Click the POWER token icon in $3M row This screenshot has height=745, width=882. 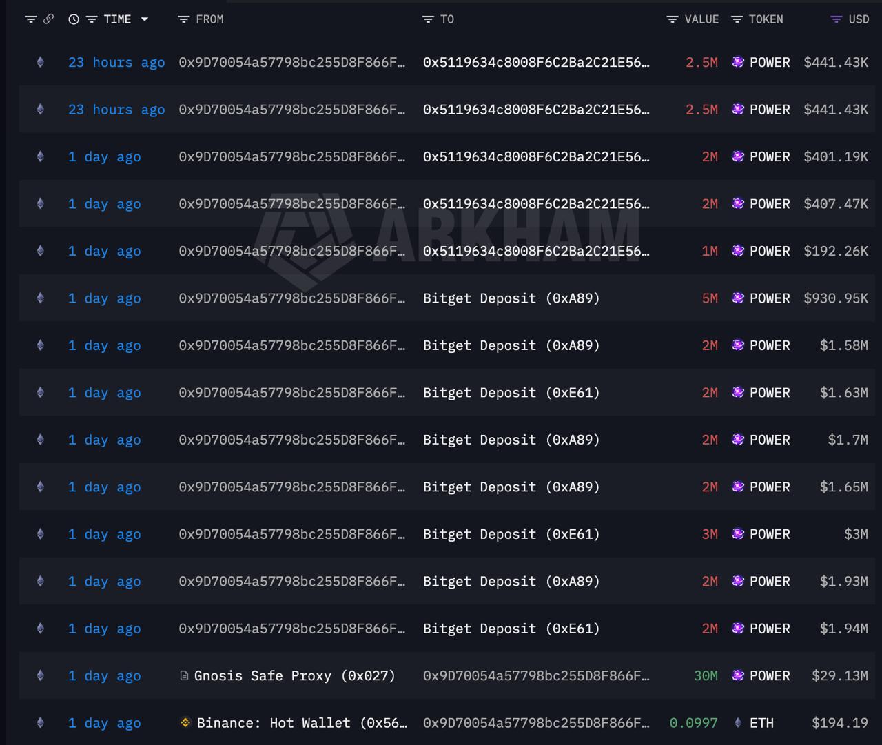pyautogui.click(x=738, y=534)
